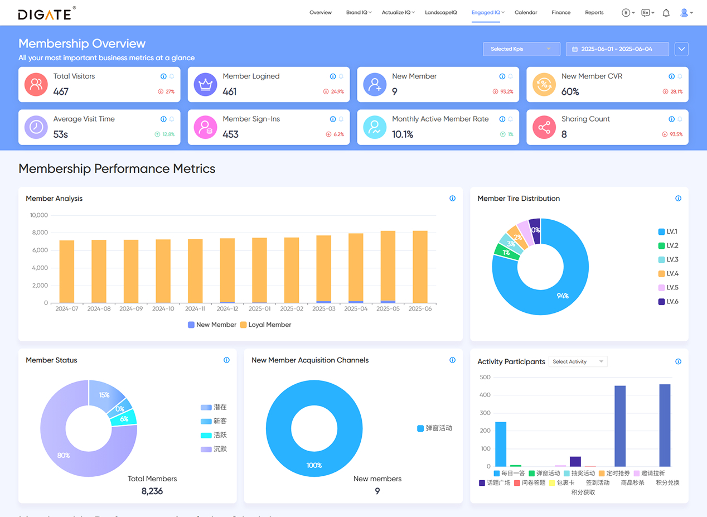
Task: Open the currency dropdown arrow
Action: click(633, 13)
